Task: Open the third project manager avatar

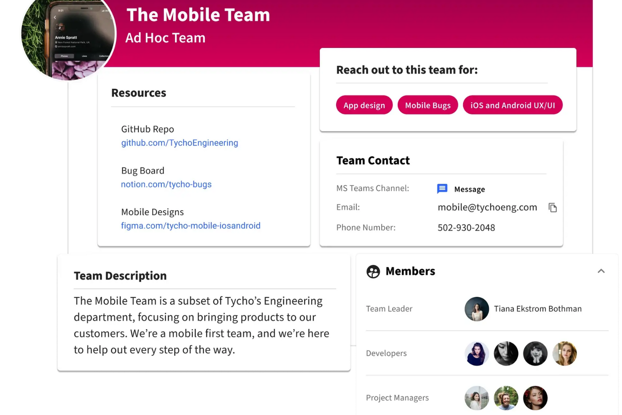Action: point(535,398)
